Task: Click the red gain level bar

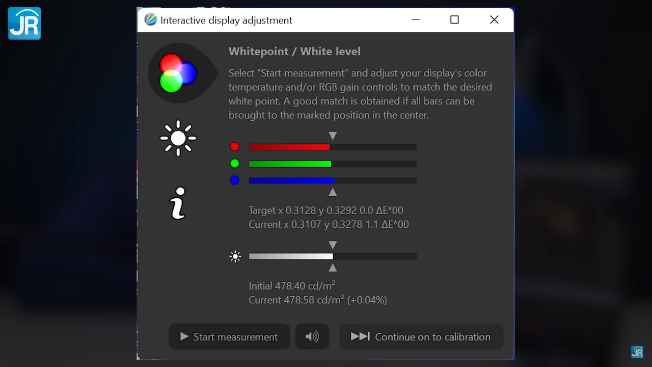Action: click(332, 147)
